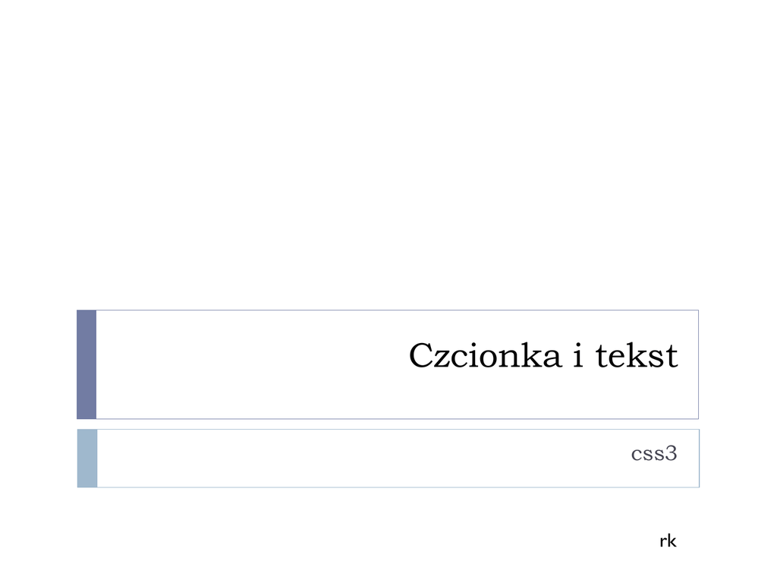Click the capital "C" in "Czcionka"
Image resolution: width=777 pixels, height=583 pixels.
(420, 356)
